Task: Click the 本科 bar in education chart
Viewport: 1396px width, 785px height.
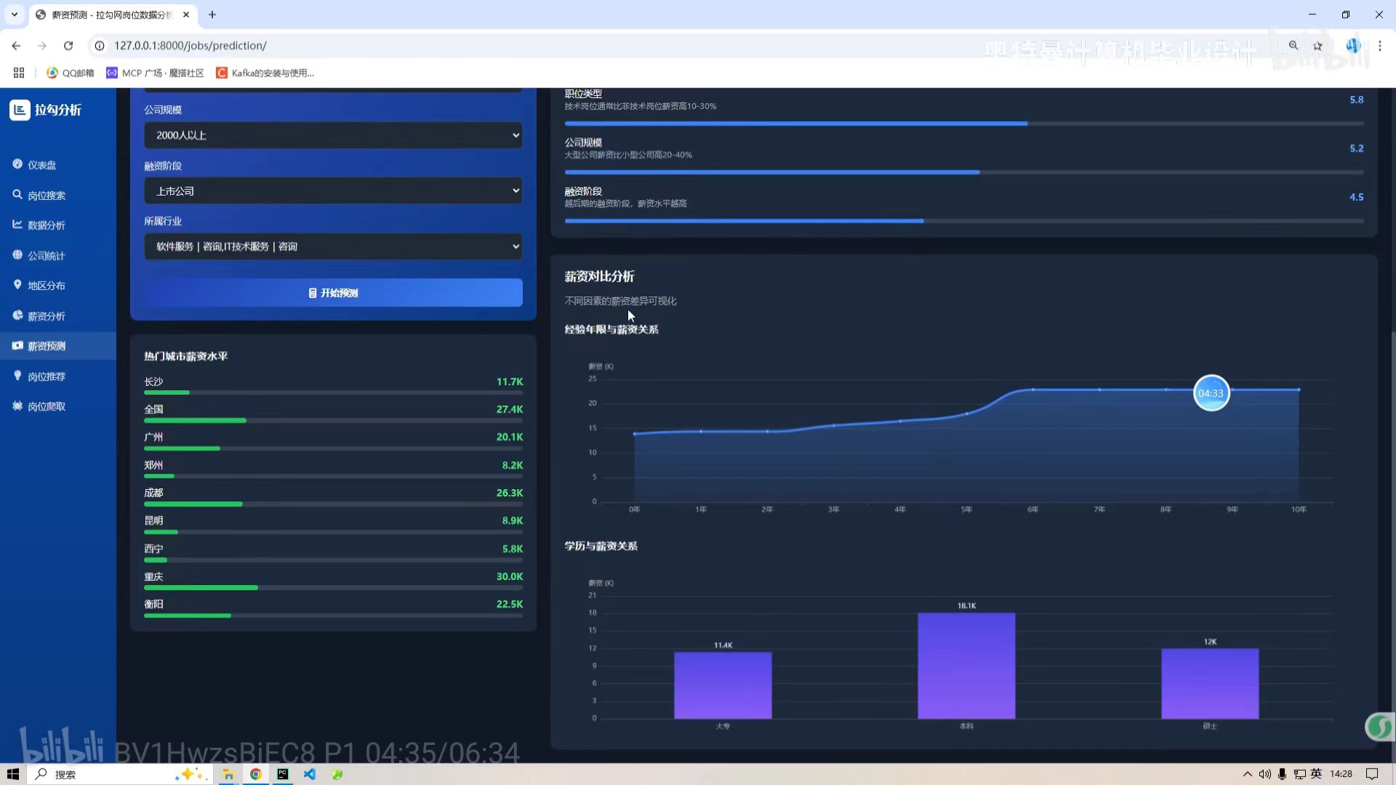Action: (966, 665)
